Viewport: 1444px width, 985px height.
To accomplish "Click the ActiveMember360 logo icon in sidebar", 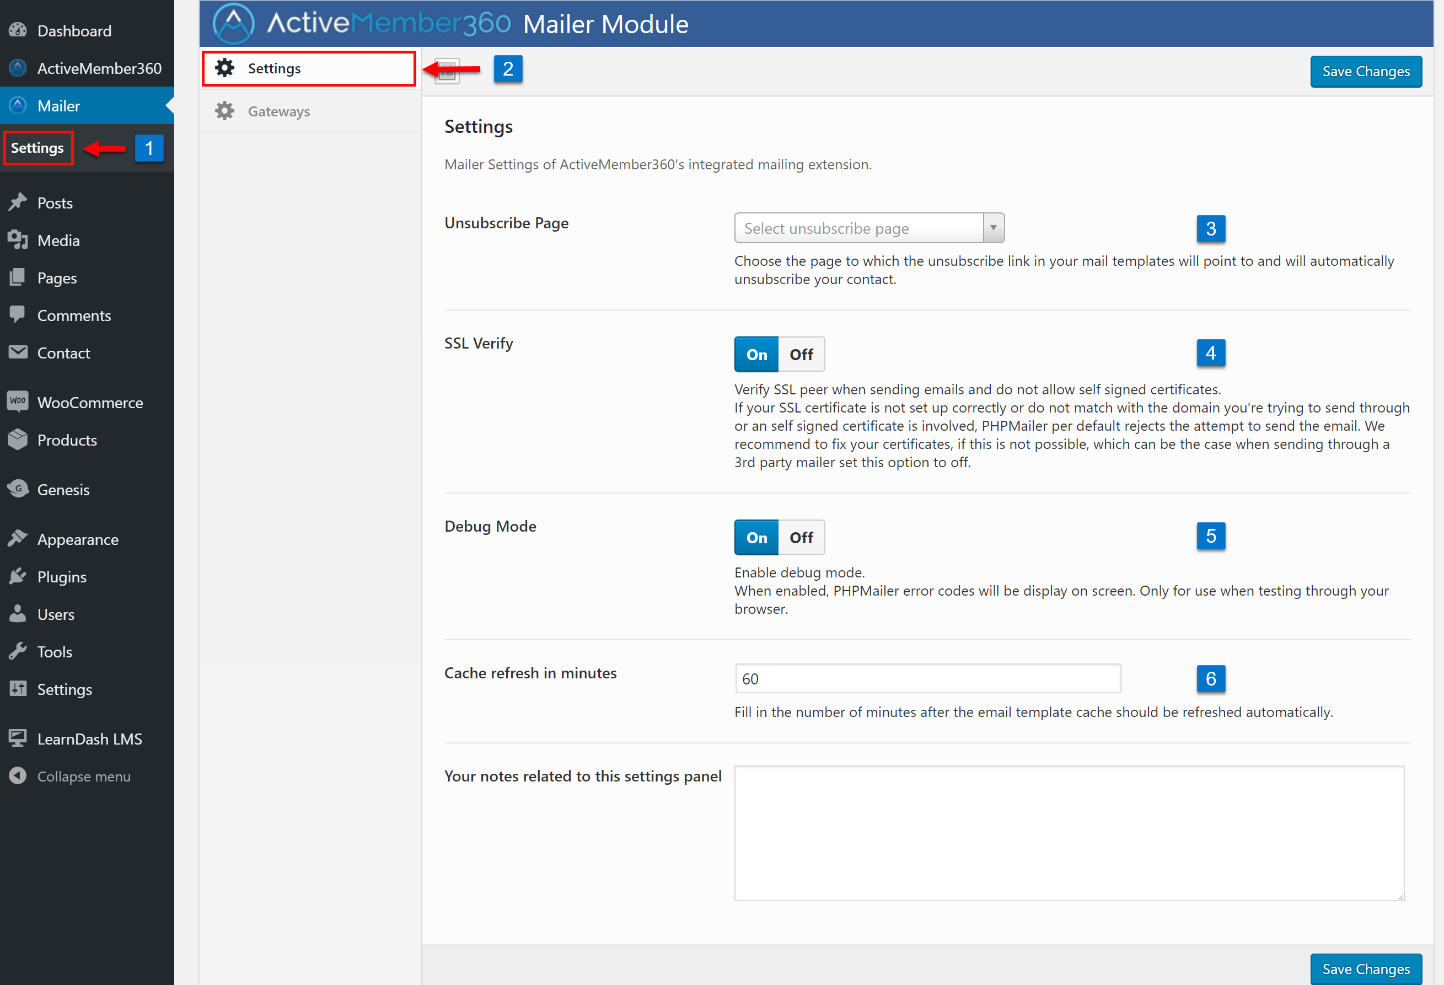I will pos(18,68).
